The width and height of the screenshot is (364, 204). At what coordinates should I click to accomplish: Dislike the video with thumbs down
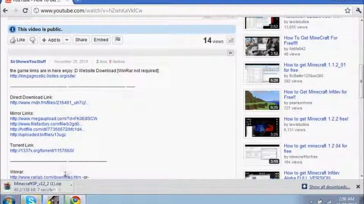33,40
